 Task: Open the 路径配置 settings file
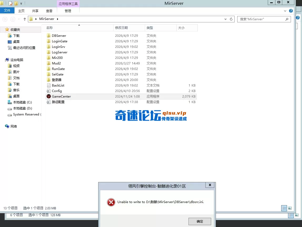click(x=58, y=102)
